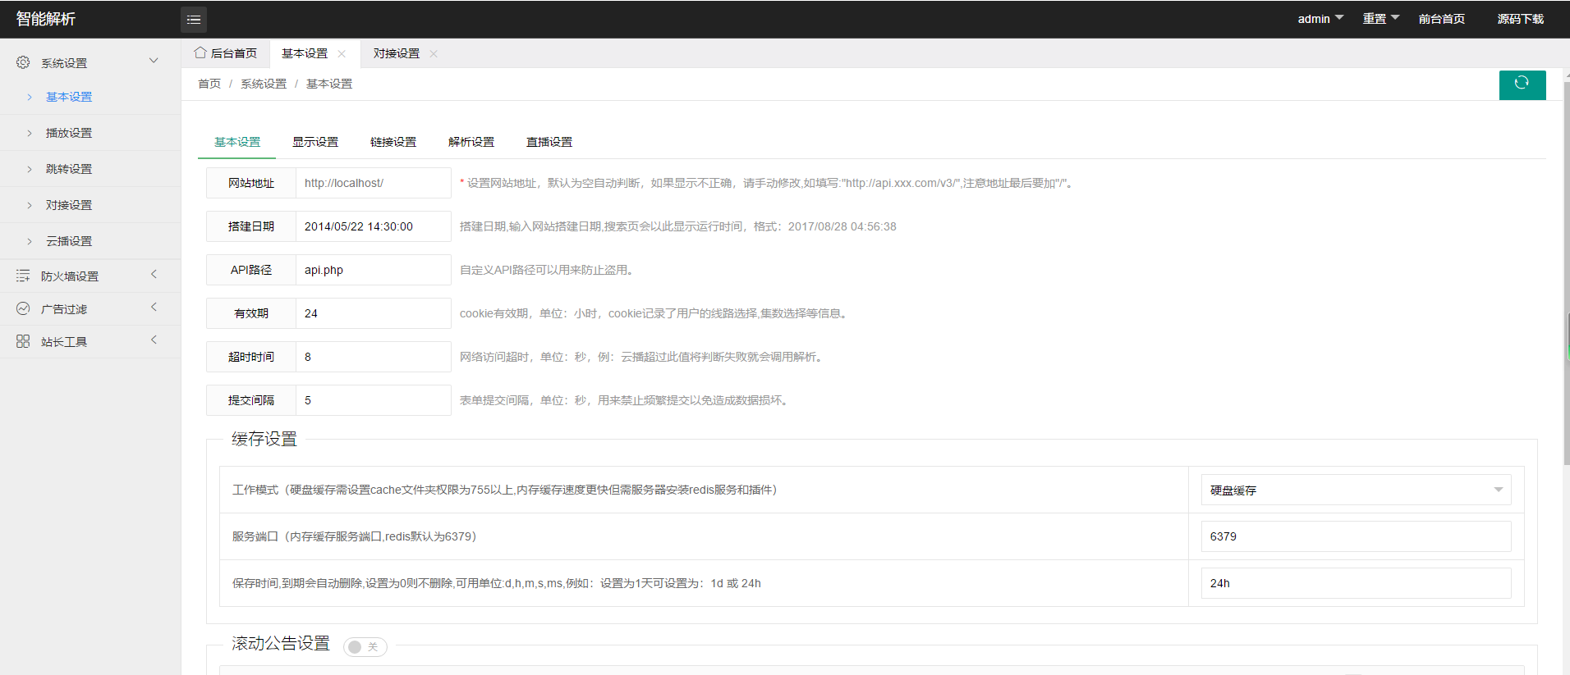The image size is (1570, 675).
Task: Click the 系统设置 breadcrumb link
Action: coord(264,84)
